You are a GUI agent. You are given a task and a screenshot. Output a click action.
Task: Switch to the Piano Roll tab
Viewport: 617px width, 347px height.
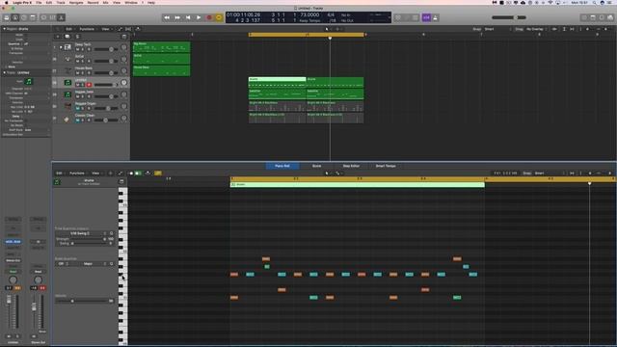(282, 166)
